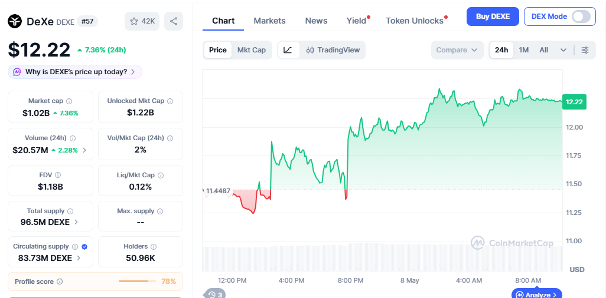Expand Circulating supply details chevron
Image resolution: width=606 pixels, height=298 pixels.
point(79,258)
